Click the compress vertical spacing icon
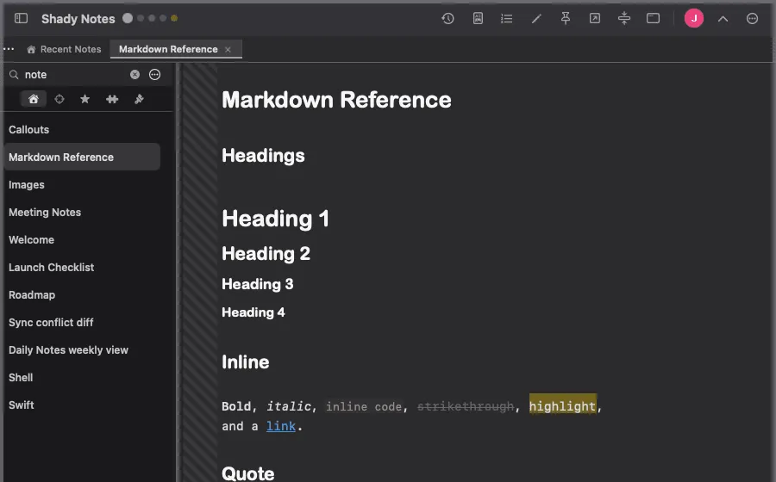 point(624,19)
